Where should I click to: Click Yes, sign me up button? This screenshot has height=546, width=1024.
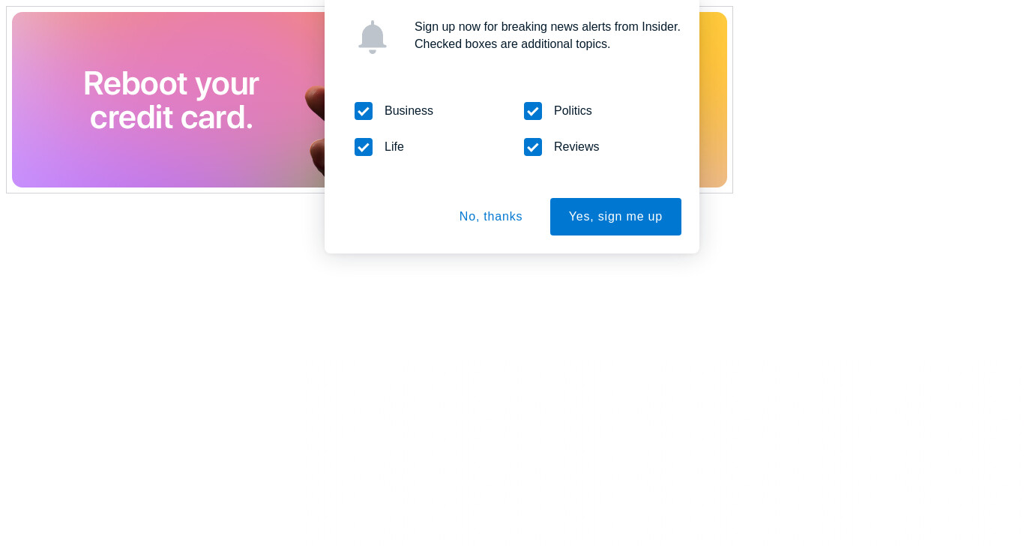[615, 217]
